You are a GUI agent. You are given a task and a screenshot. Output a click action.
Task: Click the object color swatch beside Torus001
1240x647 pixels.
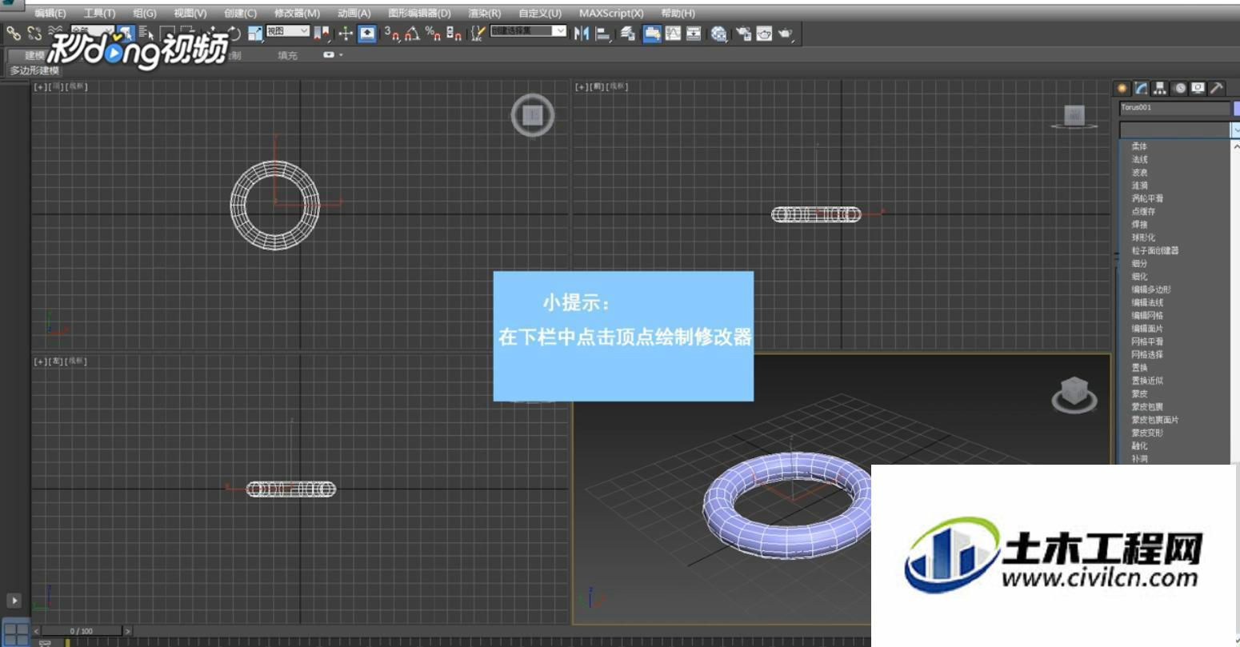[1236, 108]
